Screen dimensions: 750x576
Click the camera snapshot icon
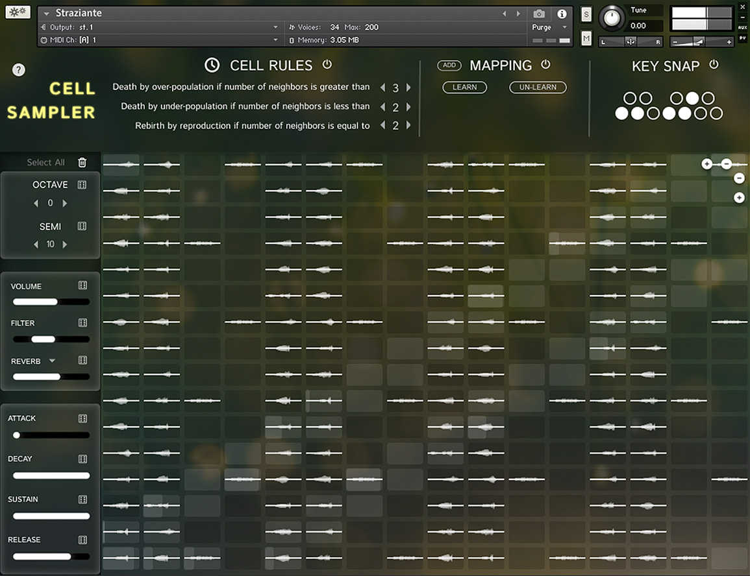(x=539, y=14)
